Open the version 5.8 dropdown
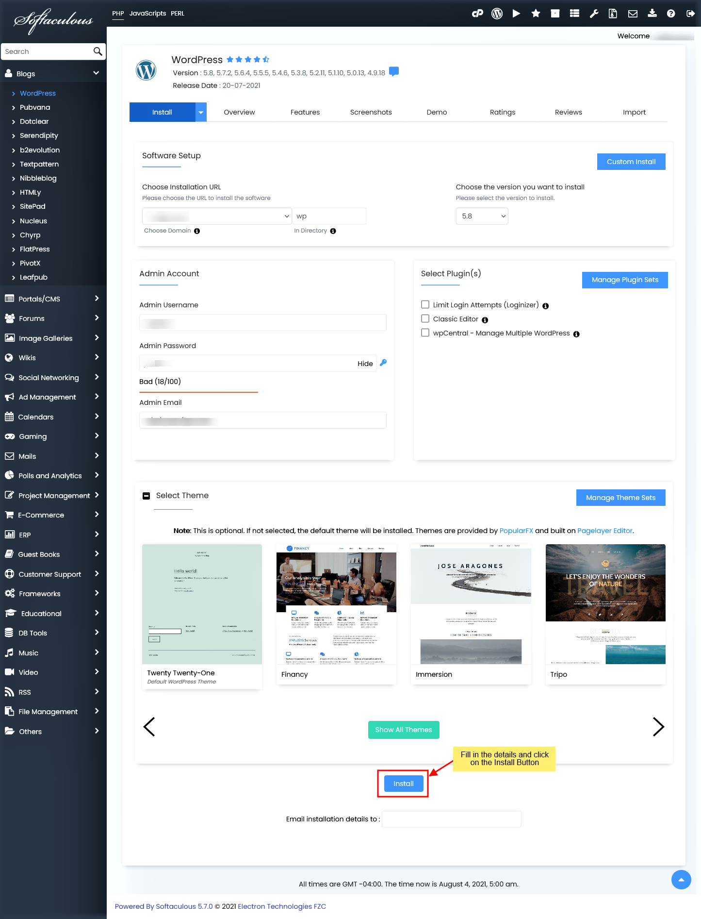The image size is (701, 919). point(482,216)
